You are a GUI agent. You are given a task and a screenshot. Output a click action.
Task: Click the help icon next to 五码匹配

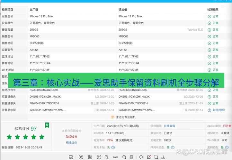pos(227,147)
